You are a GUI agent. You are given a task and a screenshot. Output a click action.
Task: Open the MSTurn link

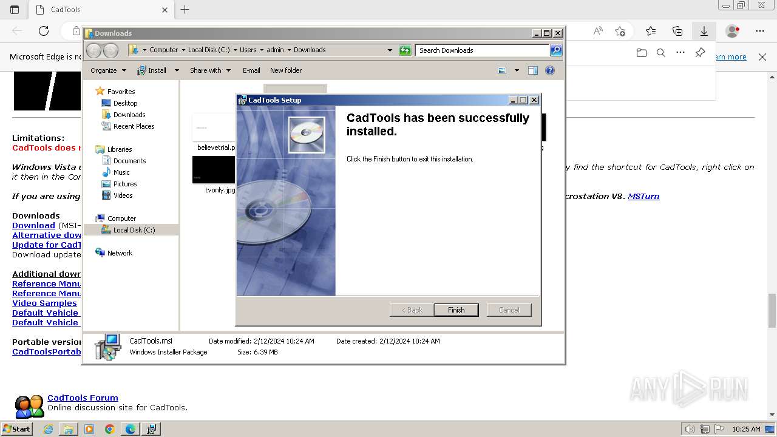643,196
